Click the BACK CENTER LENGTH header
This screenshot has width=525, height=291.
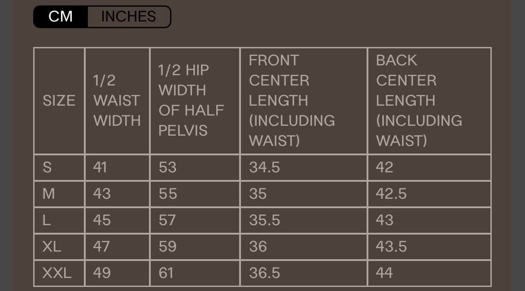pos(419,100)
